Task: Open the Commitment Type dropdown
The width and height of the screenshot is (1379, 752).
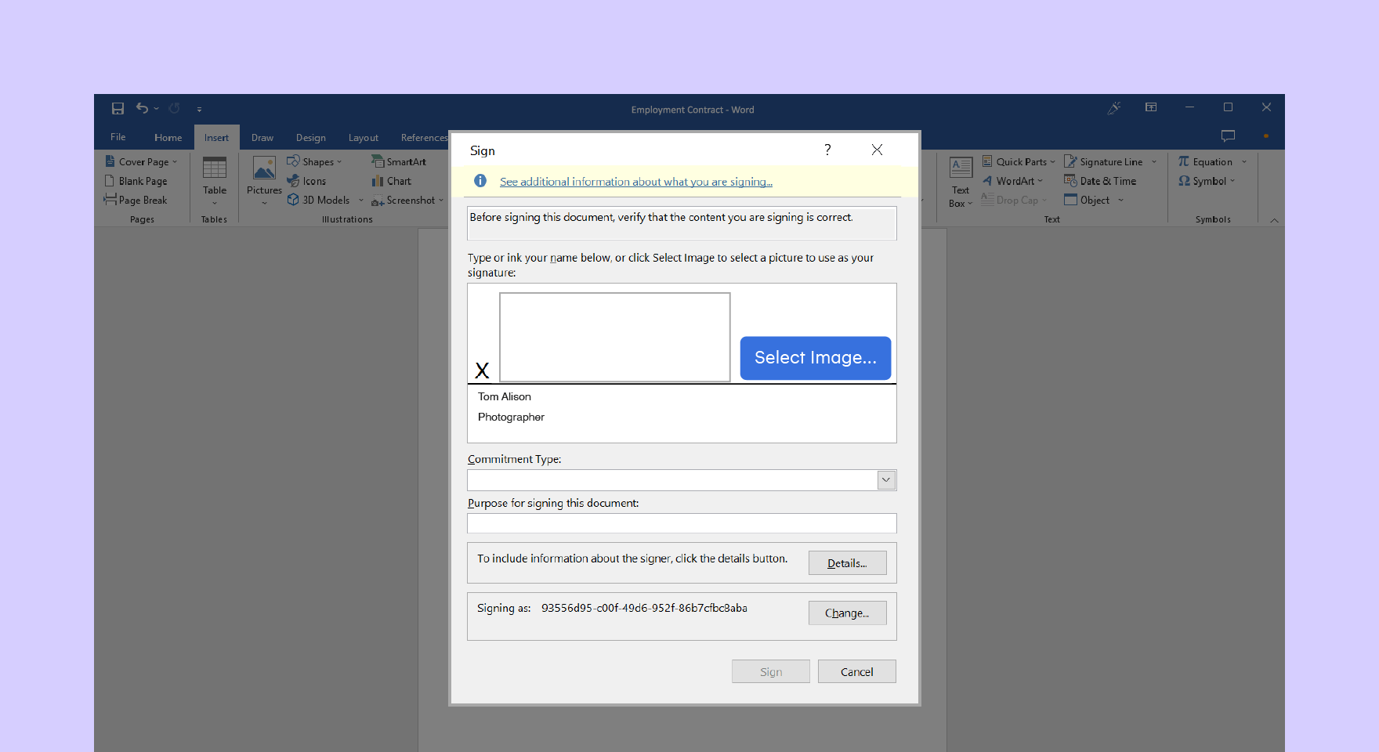Action: (885, 479)
